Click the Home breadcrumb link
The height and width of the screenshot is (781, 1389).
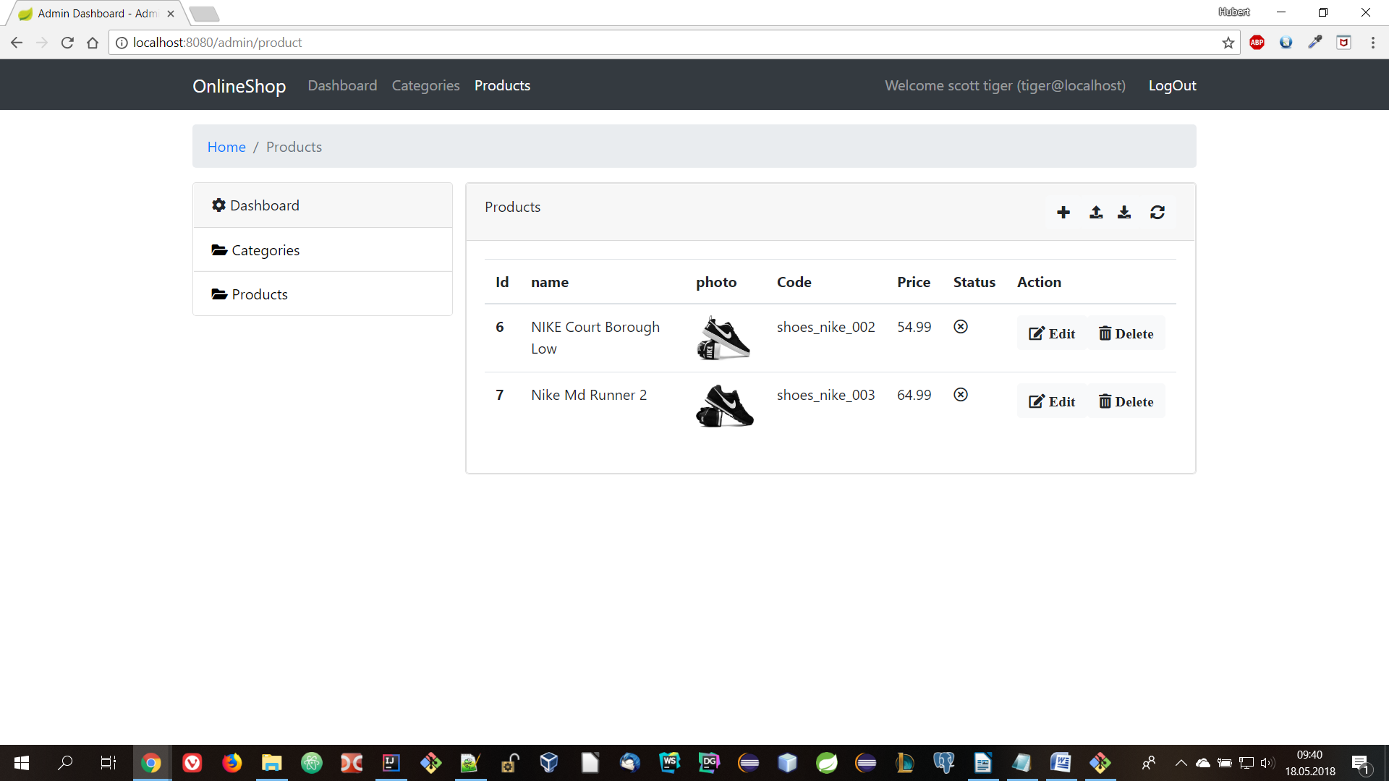(226, 147)
